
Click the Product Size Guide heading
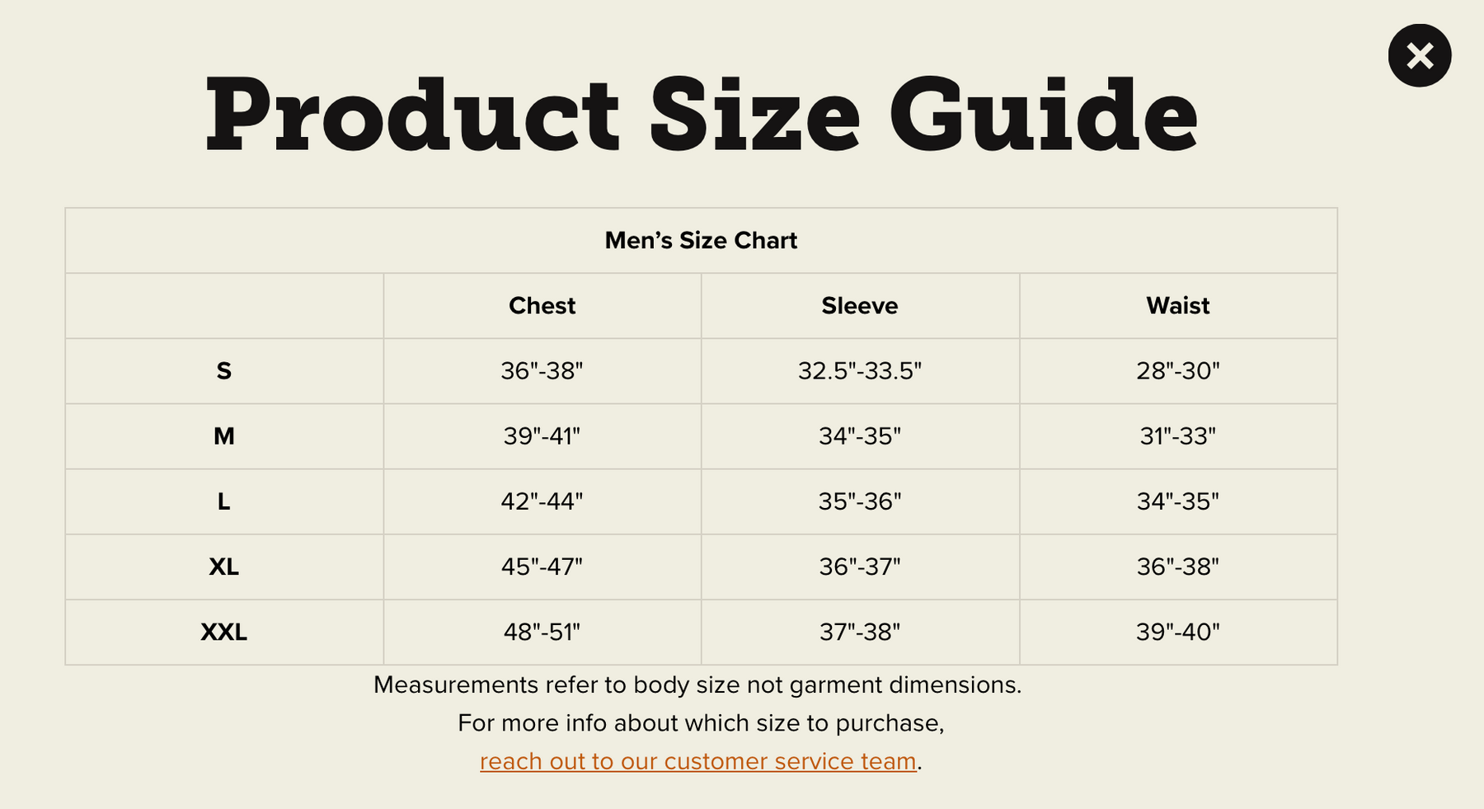click(x=701, y=114)
